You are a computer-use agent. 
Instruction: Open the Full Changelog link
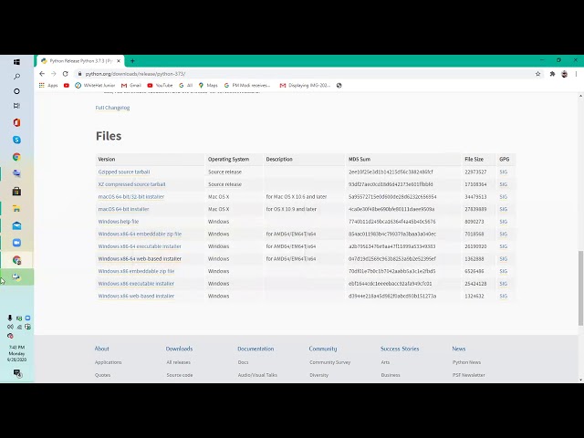pos(112,108)
